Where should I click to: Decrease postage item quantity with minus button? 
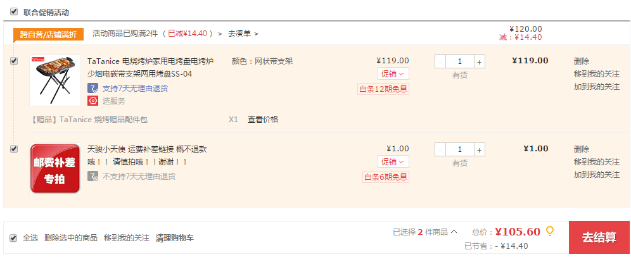[x=440, y=149]
